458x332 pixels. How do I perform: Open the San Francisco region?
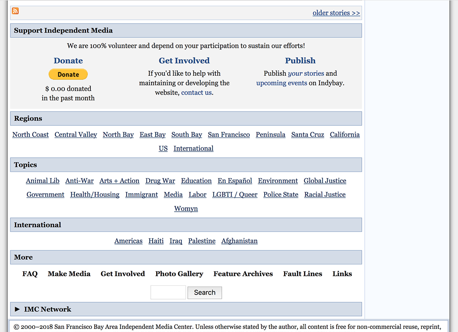[229, 134]
